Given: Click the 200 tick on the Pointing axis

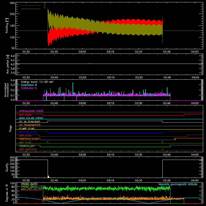Looking at the screenshot, I should tap(12, 14).
